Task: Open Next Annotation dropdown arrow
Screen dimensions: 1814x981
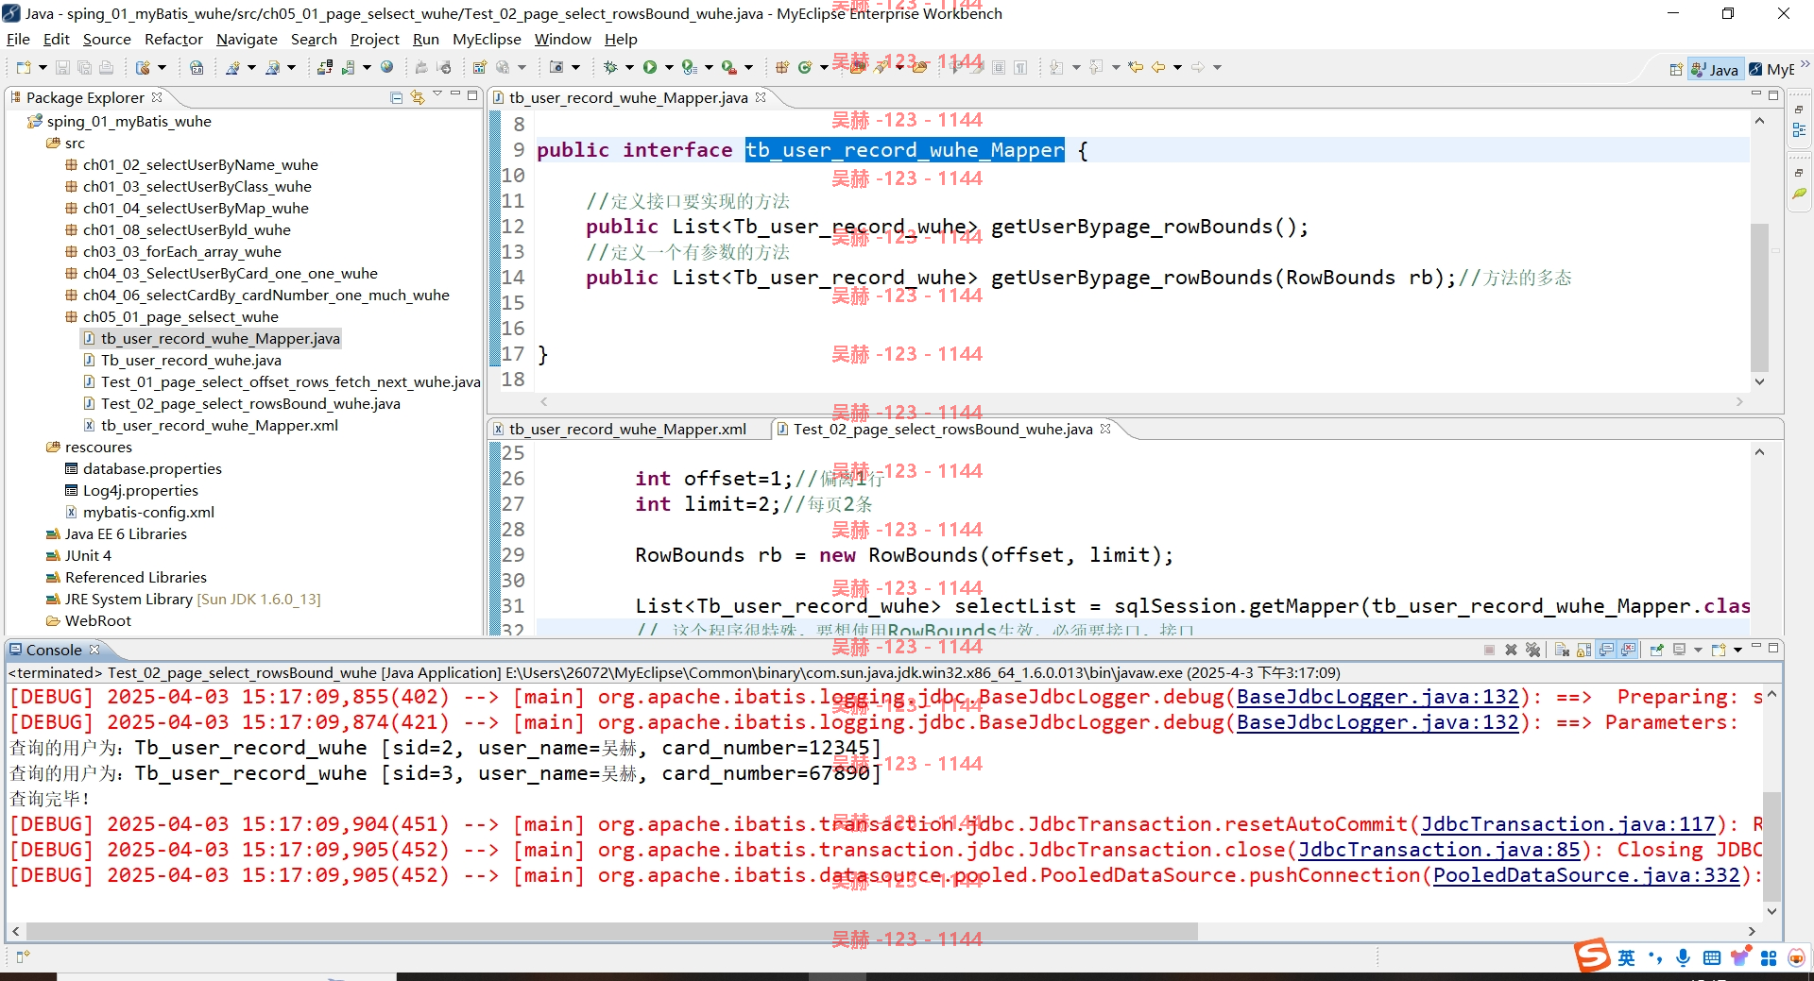Action: point(1076,67)
